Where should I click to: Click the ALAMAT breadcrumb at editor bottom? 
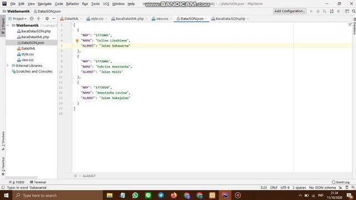[89, 176]
